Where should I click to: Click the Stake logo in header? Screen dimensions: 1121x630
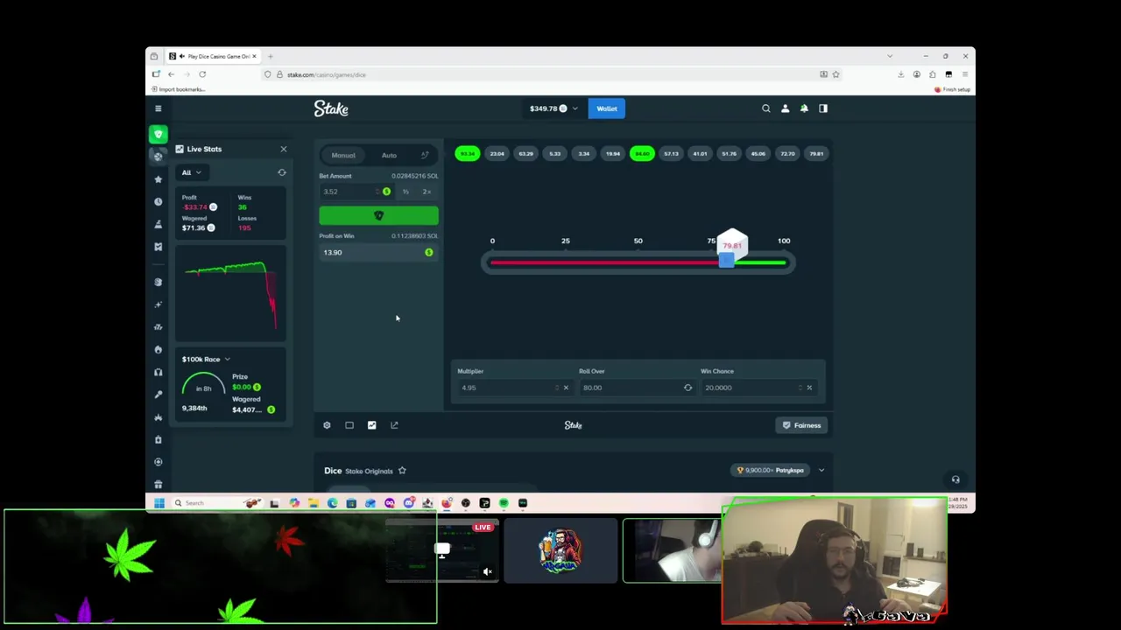[331, 108]
